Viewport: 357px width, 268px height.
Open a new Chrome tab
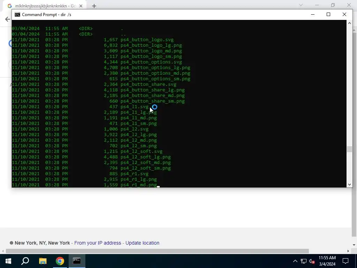[x=94, y=6]
